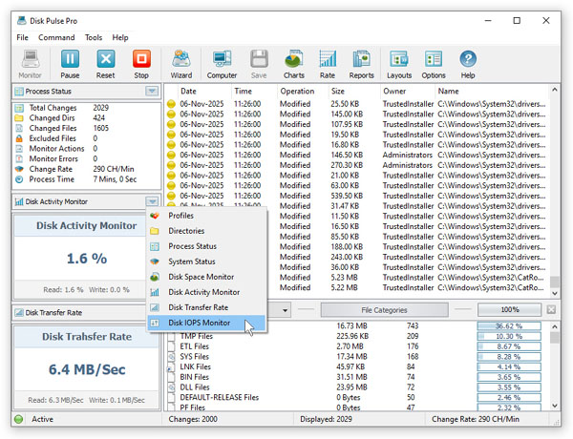
Task: Open the combo box left of File Categories
Action: [285, 310]
